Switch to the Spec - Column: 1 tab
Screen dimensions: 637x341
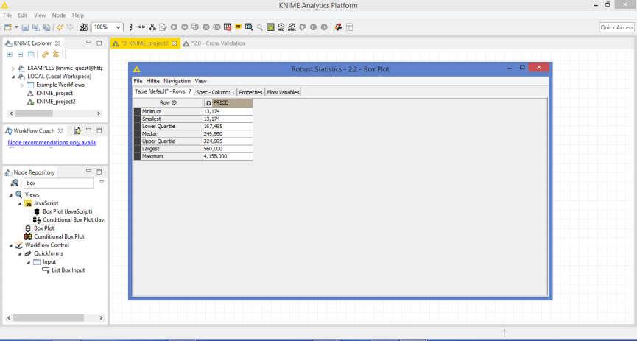click(215, 92)
